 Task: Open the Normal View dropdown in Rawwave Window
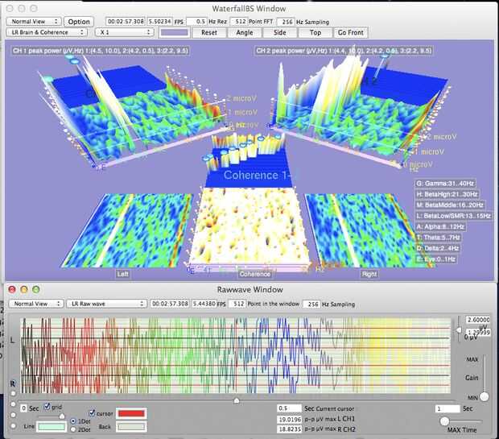tap(36, 304)
